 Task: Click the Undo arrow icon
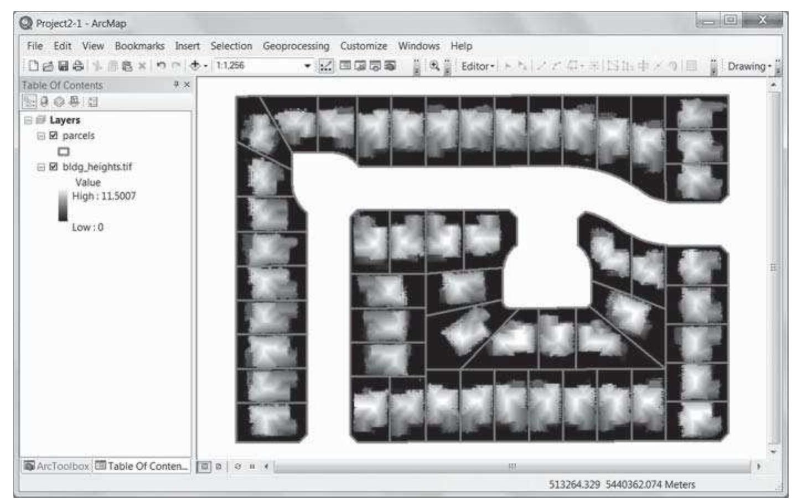pos(161,66)
